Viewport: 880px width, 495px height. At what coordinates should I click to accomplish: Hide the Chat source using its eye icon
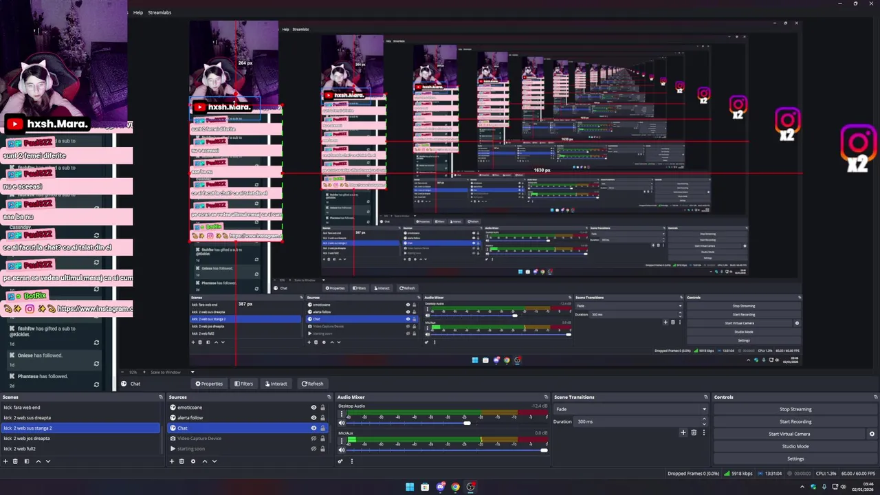coord(313,428)
